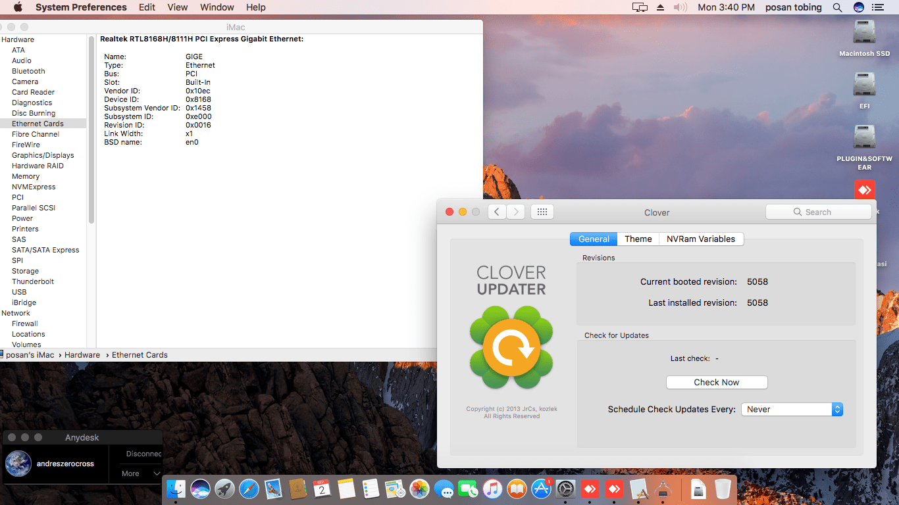
Task: Switch to the NVRam Variables tab
Action: pos(701,239)
